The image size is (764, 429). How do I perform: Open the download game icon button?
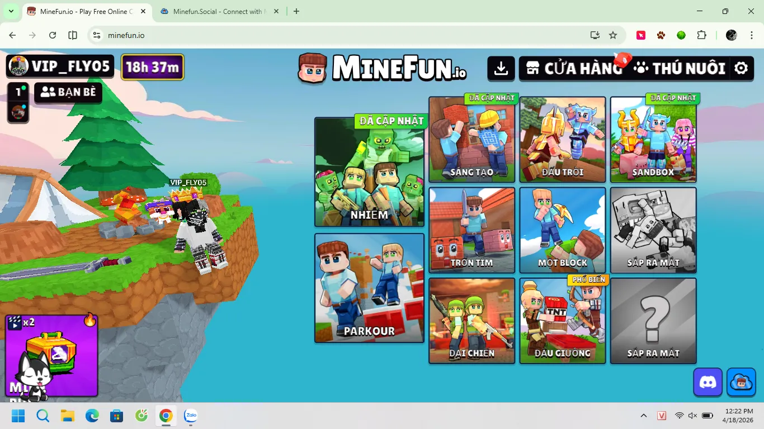(501, 68)
